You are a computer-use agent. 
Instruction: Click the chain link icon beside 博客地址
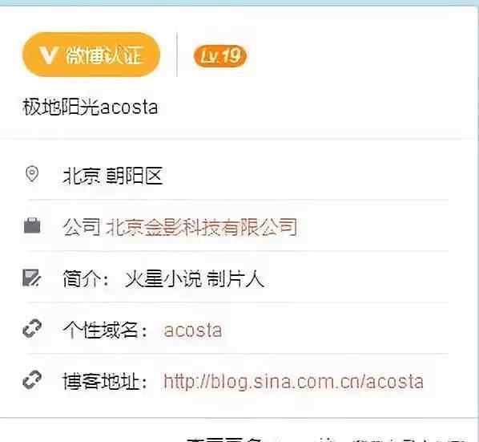pos(32,380)
